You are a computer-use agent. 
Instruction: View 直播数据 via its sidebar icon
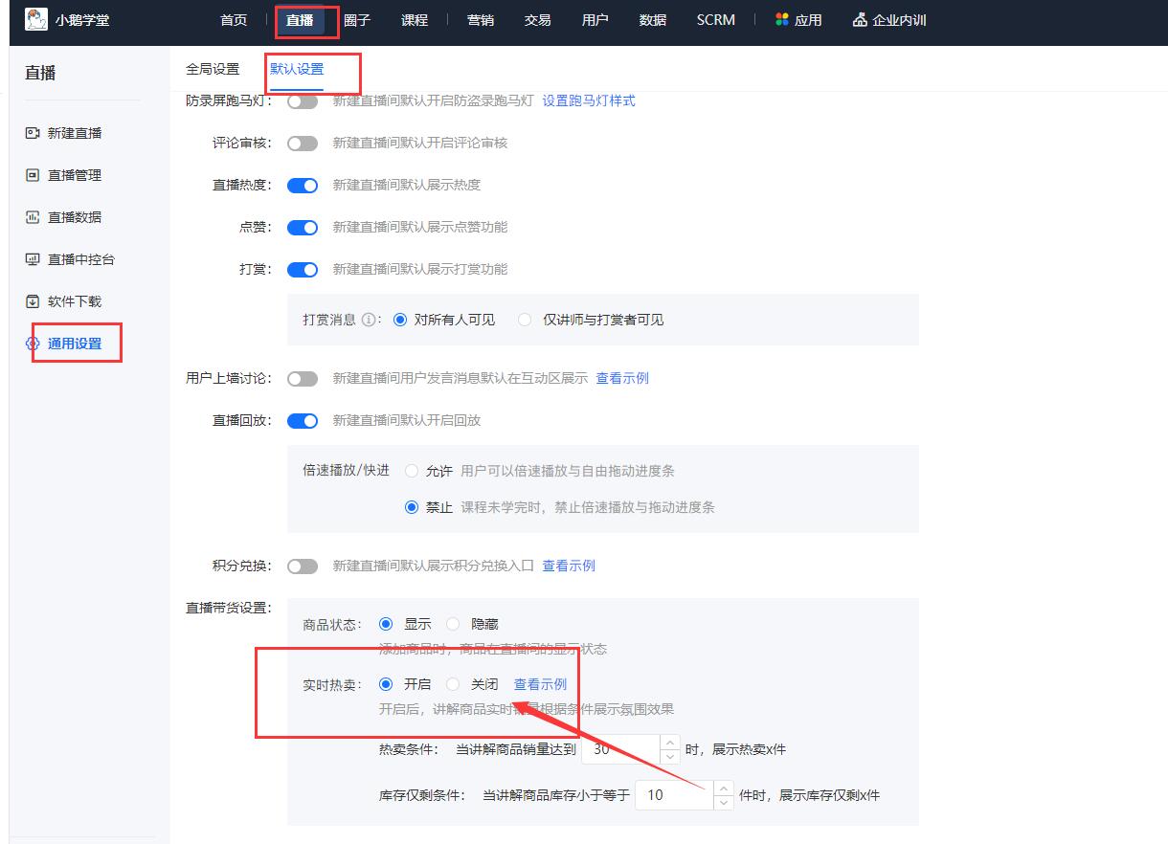click(x=30, y=217)
